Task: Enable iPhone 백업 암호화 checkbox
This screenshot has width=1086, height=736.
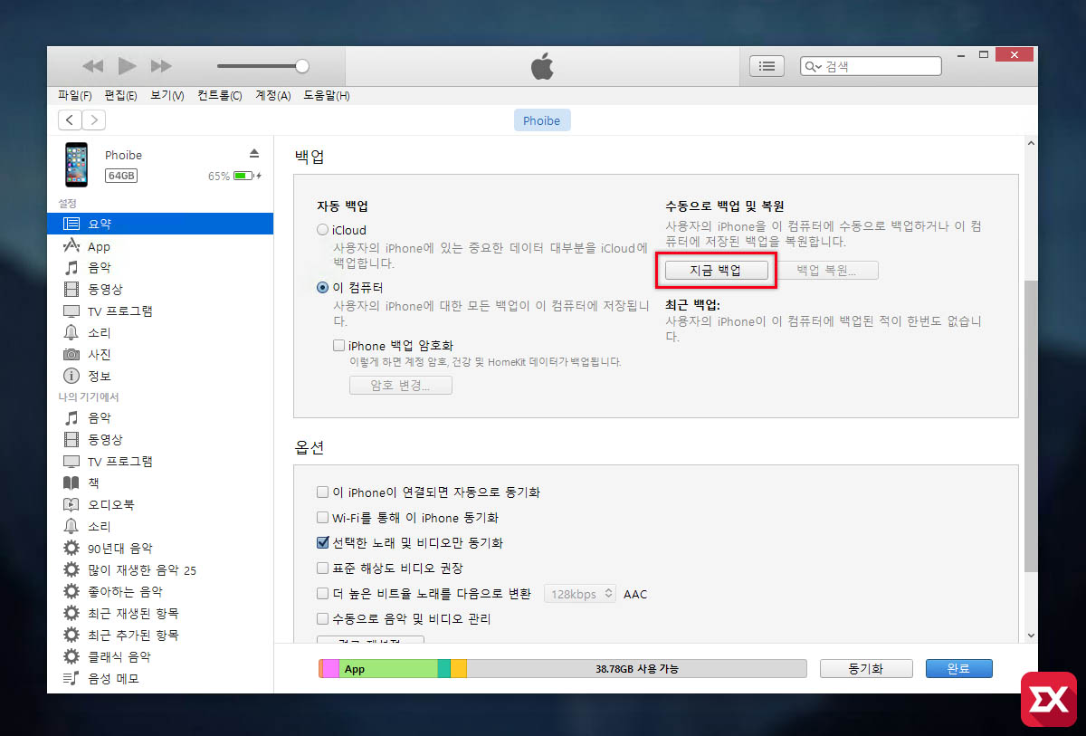Action: (339, 346)
